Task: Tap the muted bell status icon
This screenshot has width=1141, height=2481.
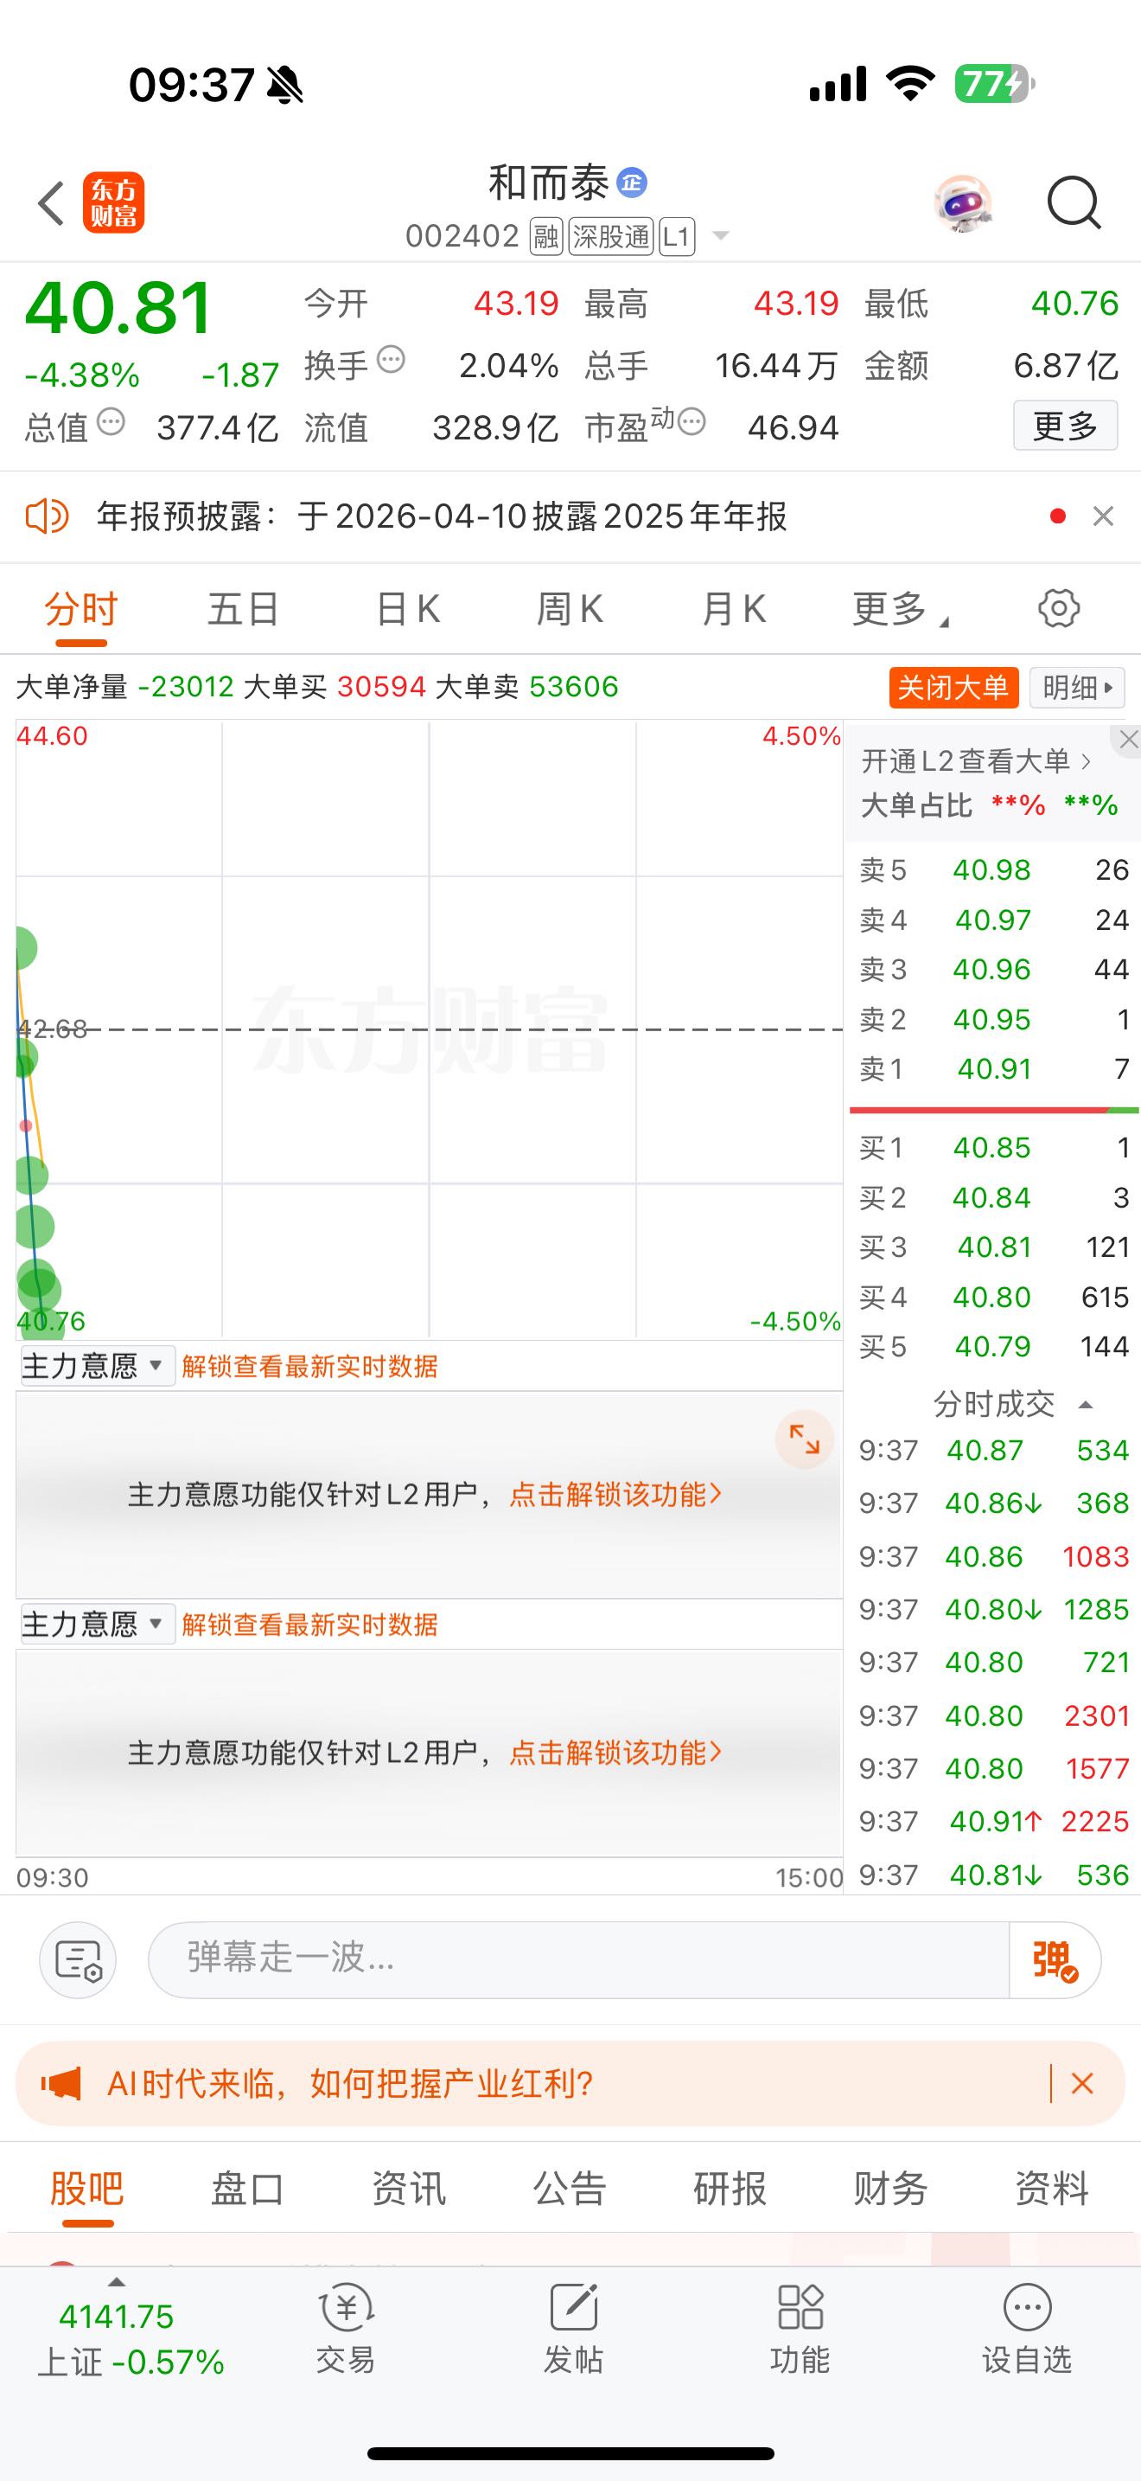Action: (x=284, y=87)
